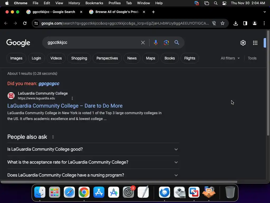Open App Store from the dock
Image resolution: width=270 pixels, height=203 pixels.
tap(99, 192)
